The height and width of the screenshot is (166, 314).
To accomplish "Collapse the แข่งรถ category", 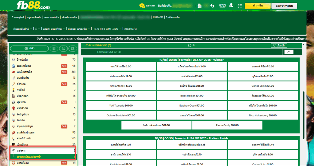I will click(x=44, y=151).
